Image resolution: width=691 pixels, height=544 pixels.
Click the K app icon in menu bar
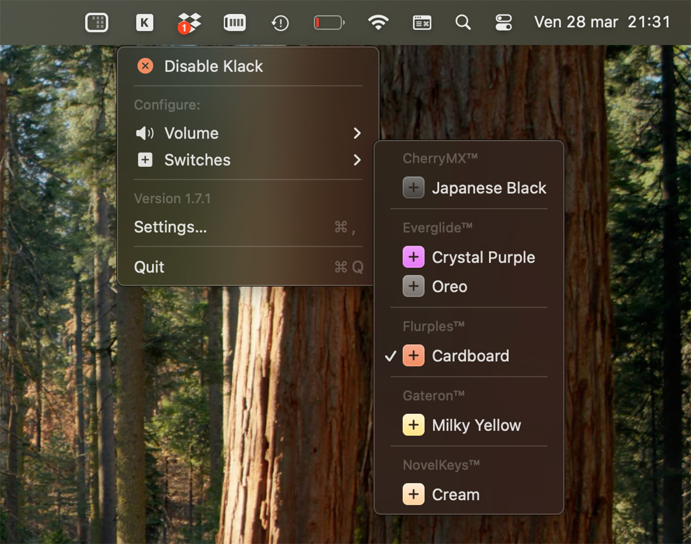[145, 22]
